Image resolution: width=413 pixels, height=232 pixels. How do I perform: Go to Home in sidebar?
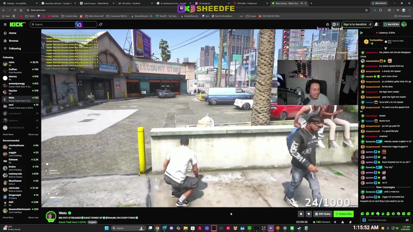tap(13, 33)
